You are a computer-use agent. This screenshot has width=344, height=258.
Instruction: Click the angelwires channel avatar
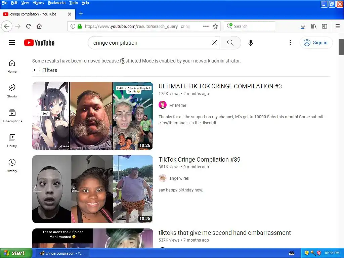163,178
